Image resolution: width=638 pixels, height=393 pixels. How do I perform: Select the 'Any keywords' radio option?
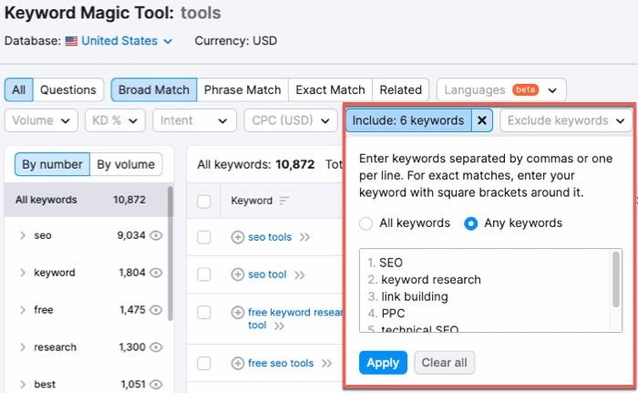[471, 223]
